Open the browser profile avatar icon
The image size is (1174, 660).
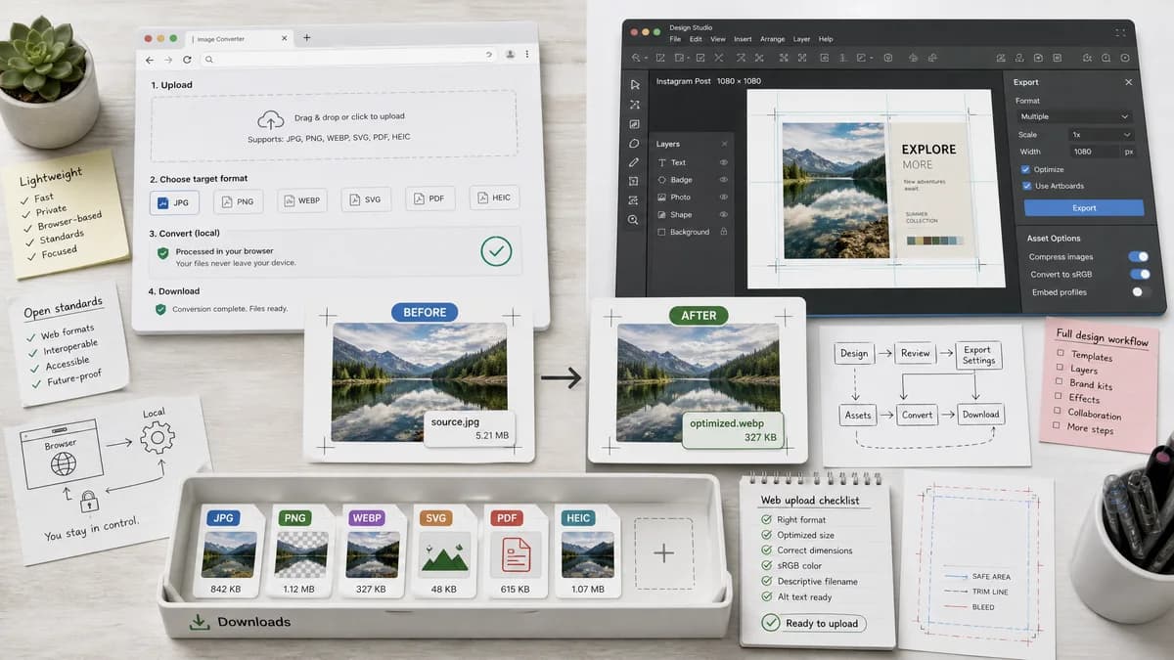pos(510,55)
